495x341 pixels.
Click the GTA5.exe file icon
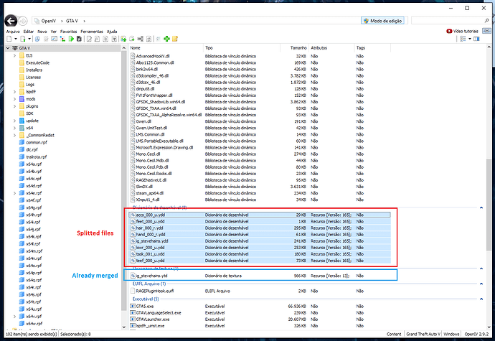(x=133, y=307)
